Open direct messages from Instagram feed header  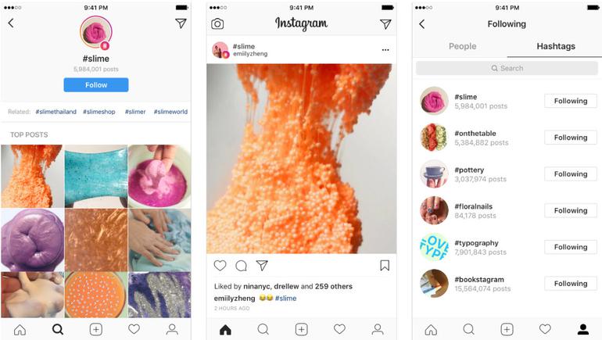385,24
